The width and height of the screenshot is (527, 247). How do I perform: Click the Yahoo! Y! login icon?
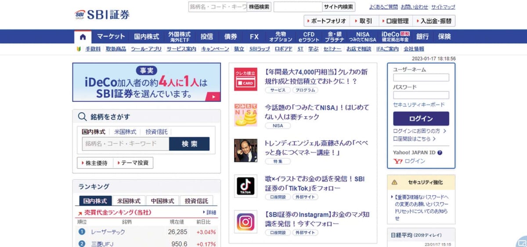398,161
